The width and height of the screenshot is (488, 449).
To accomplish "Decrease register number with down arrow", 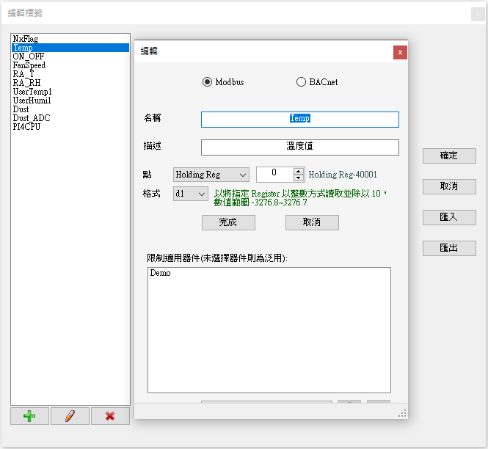I will coord(298,178).
